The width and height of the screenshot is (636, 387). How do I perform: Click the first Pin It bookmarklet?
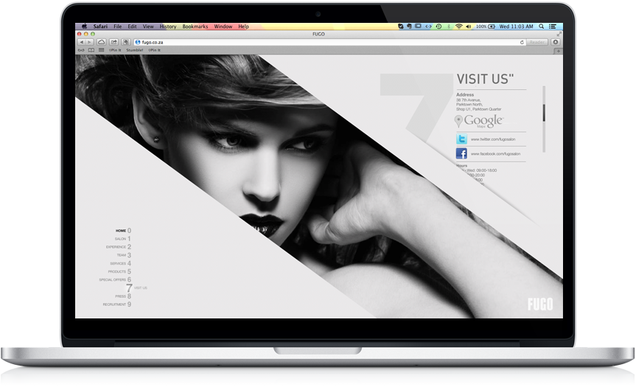(115, 50)
